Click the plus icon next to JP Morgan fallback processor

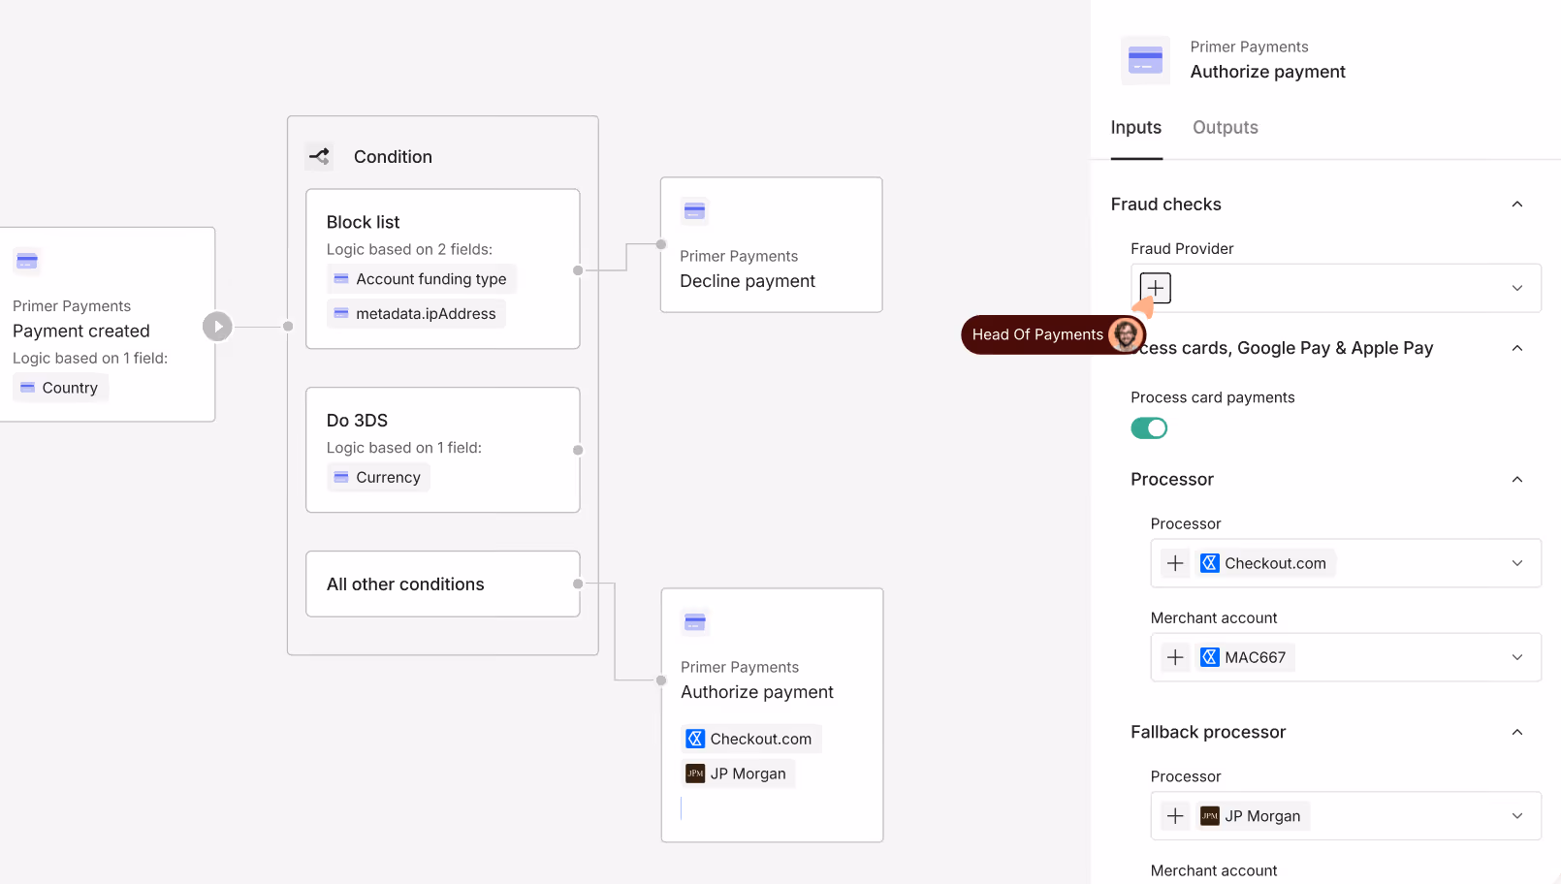coord(1175,816)
